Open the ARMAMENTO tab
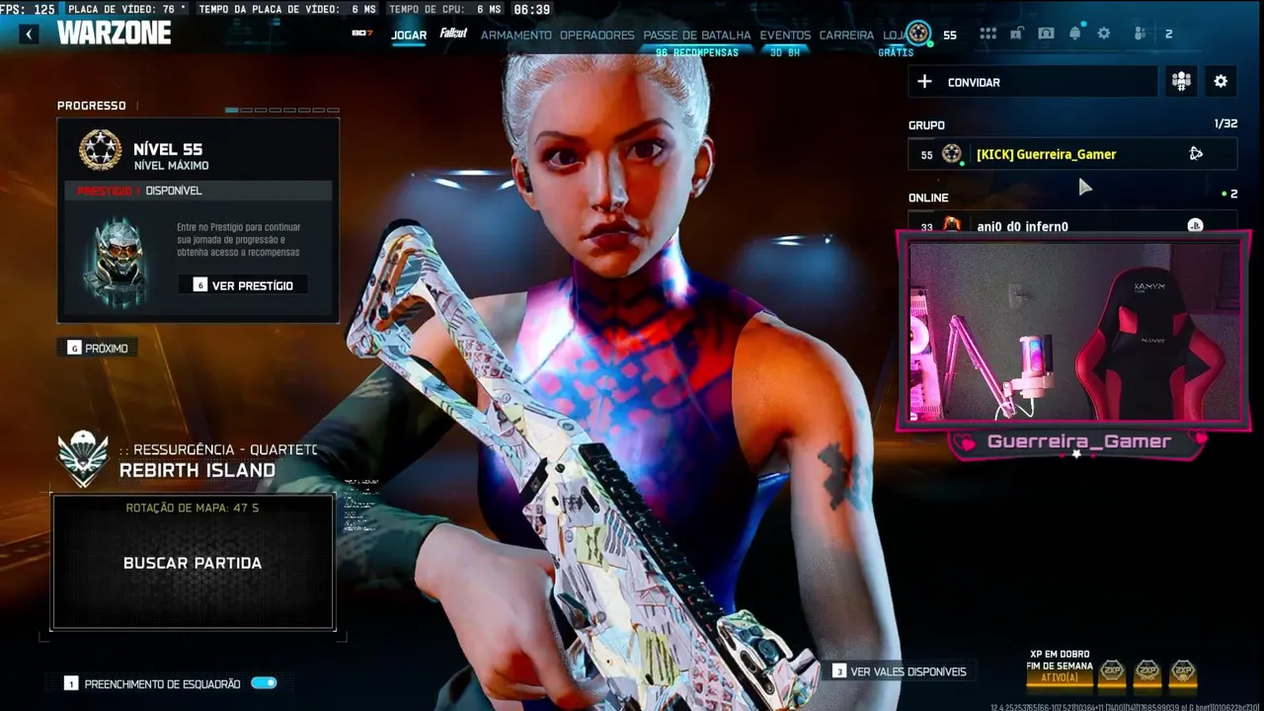1264x711 pixels. point(516,35)
